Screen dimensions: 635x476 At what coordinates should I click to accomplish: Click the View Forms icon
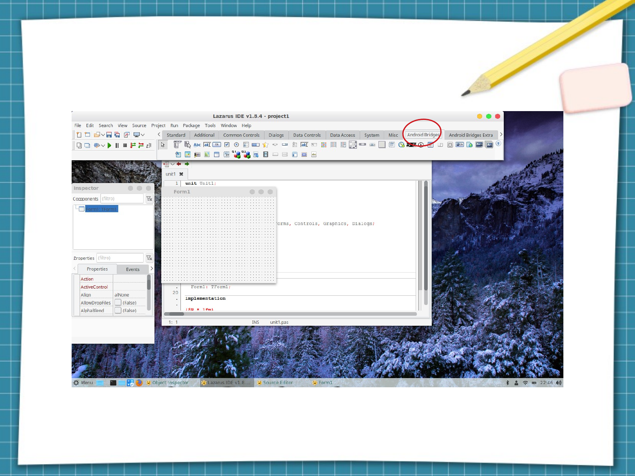87,145
